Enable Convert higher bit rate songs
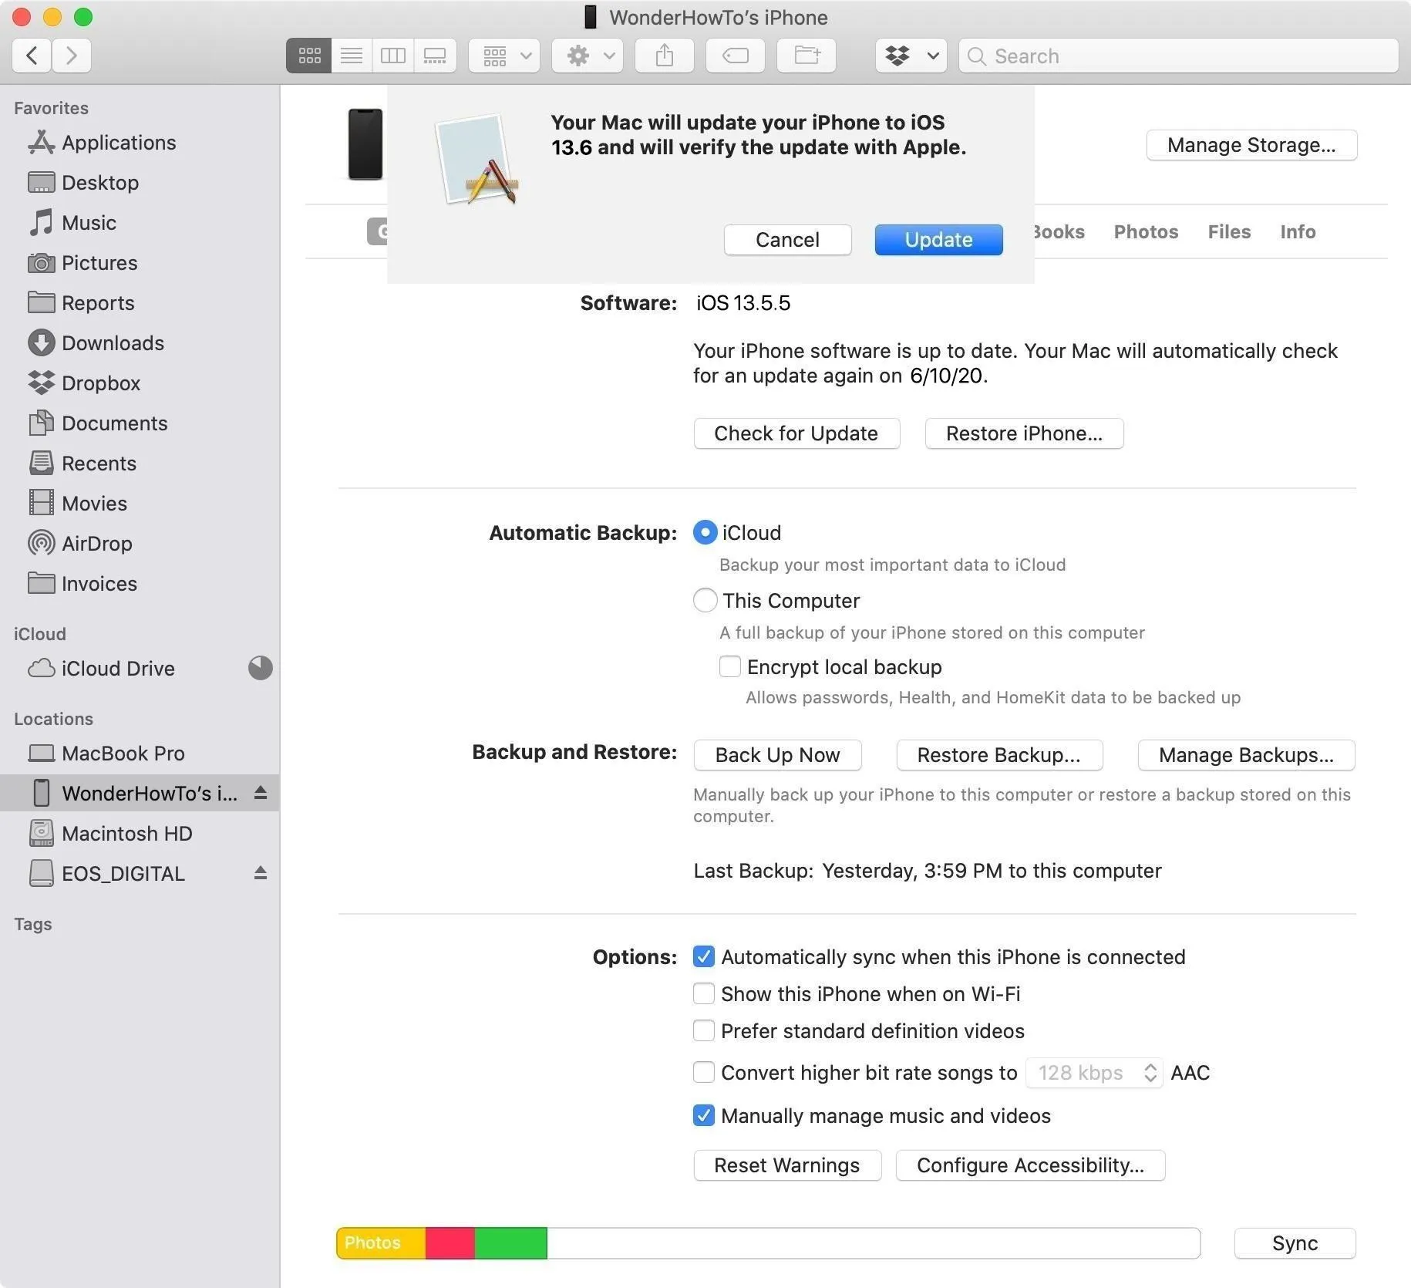Viewport: 1411px width, 1288px height. 704,1072
